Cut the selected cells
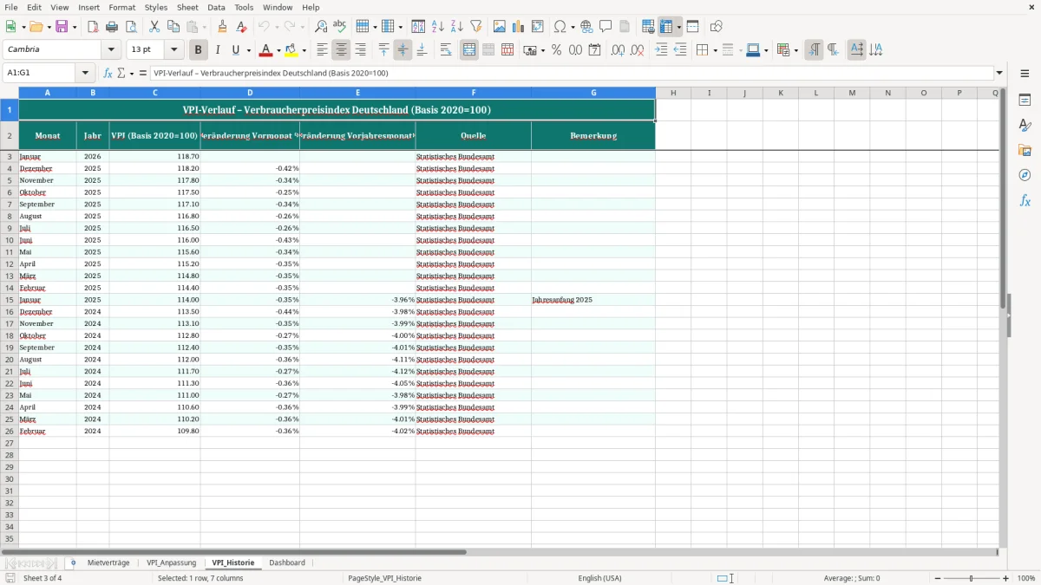Image resolution: width=1041 pixels, height=585 pixels. click(154, 27)
